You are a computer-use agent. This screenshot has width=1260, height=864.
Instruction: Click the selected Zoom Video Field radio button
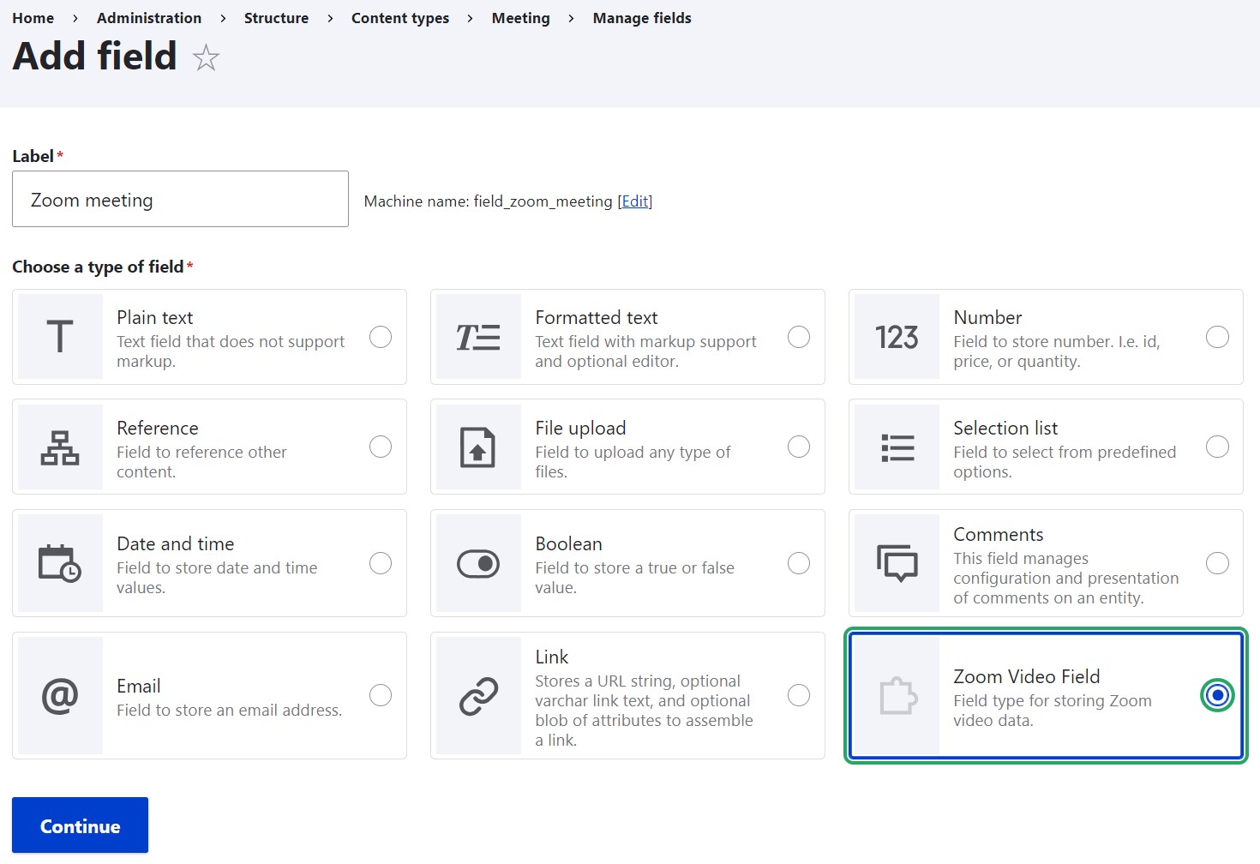click(1217, 695)
